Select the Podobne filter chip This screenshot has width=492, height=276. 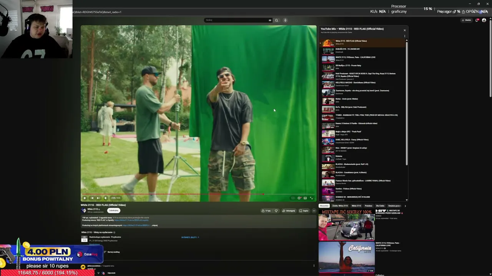point(369,206)
